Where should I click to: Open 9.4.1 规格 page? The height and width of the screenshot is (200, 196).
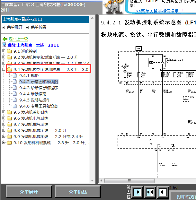click(x=29, y=76)
